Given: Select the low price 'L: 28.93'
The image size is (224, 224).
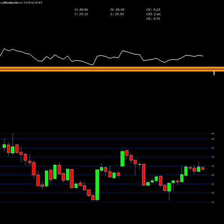Looking at the screenshot, I should coord(117,14).
